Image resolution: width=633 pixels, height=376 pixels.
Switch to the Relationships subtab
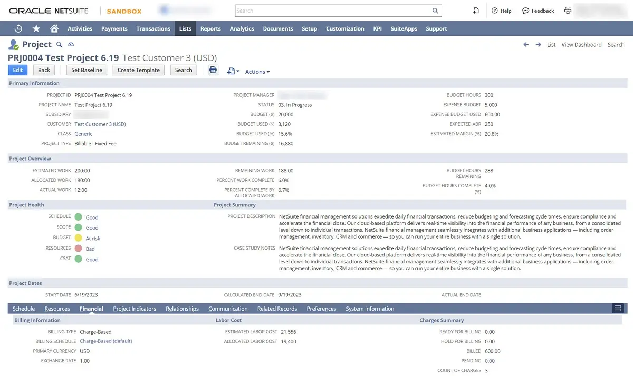(182, 309)
